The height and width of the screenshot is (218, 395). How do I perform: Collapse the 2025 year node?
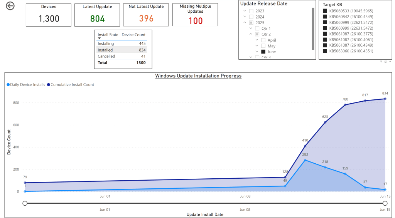point(245,23)
